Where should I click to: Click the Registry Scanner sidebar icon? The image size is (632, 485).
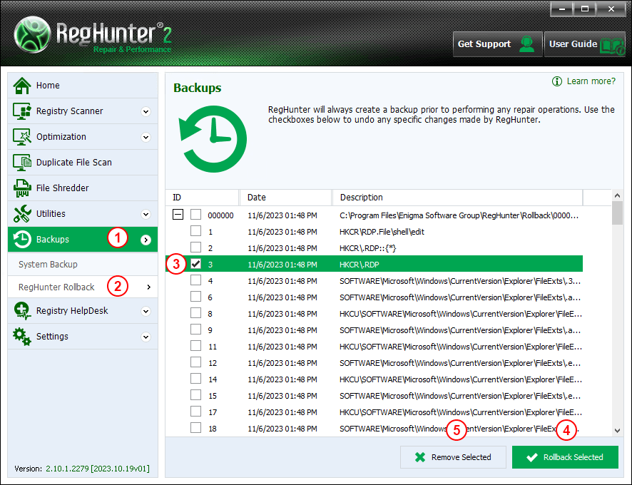pyautogui.click(x=22, y=111)
